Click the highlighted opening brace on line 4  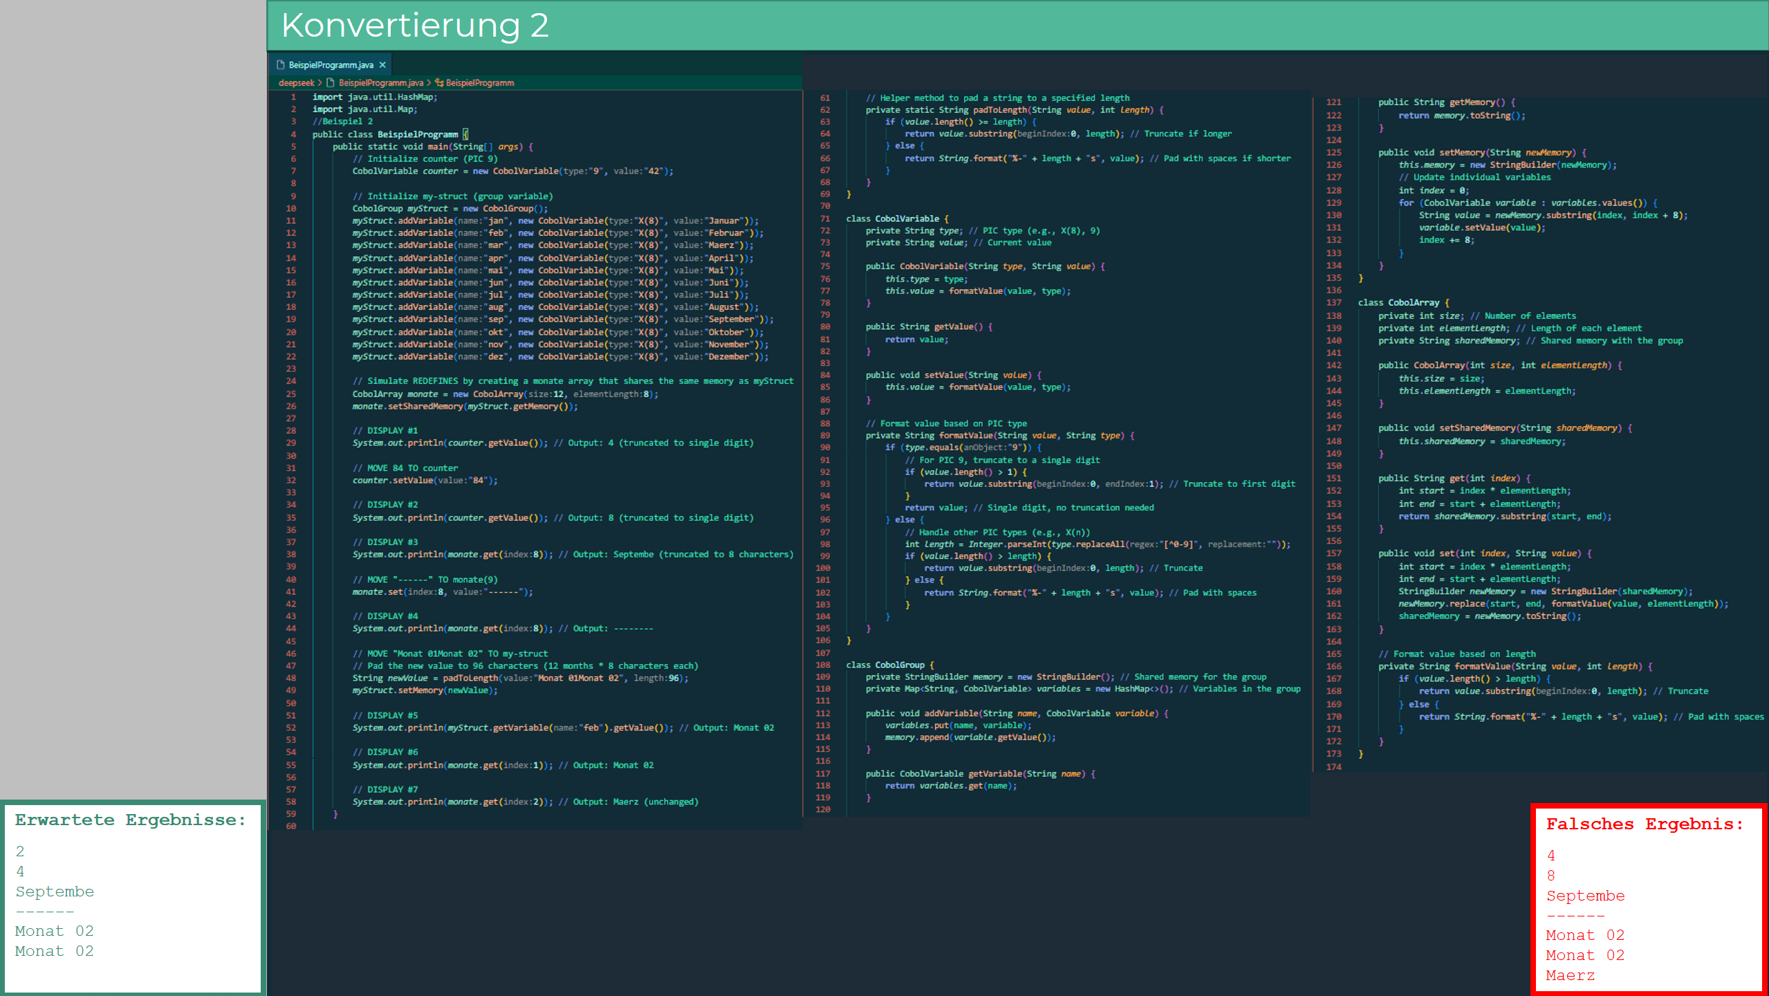pos(465,134)
